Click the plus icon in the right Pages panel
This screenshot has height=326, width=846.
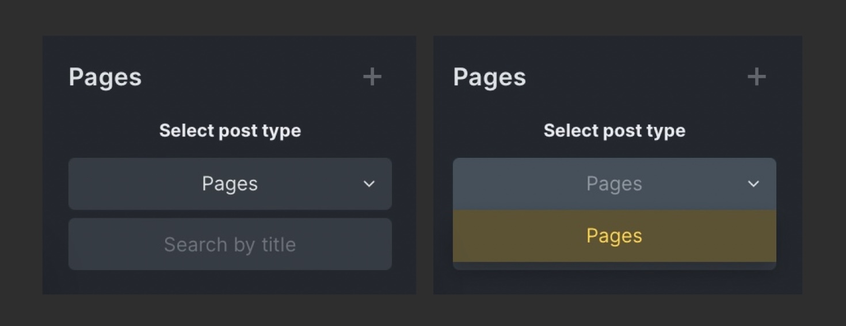coord(756,77)
